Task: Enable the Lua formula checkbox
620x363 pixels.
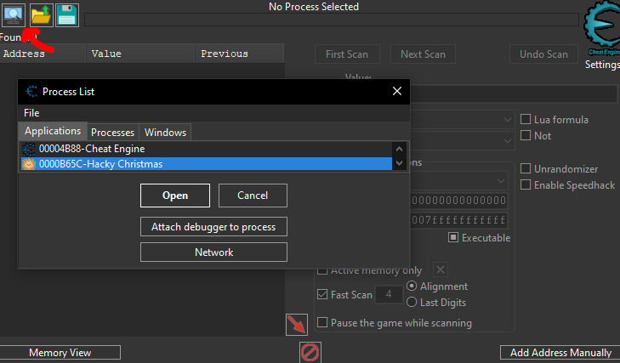Action: [x=526, y=119]
